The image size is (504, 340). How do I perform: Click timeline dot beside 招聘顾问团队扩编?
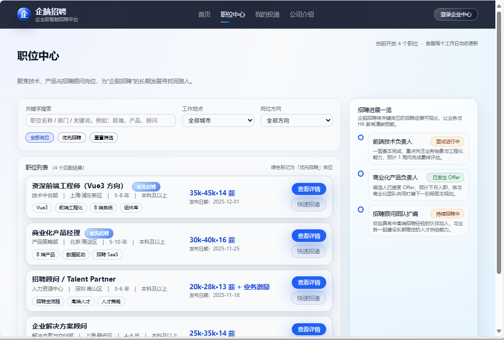(361, 209)
